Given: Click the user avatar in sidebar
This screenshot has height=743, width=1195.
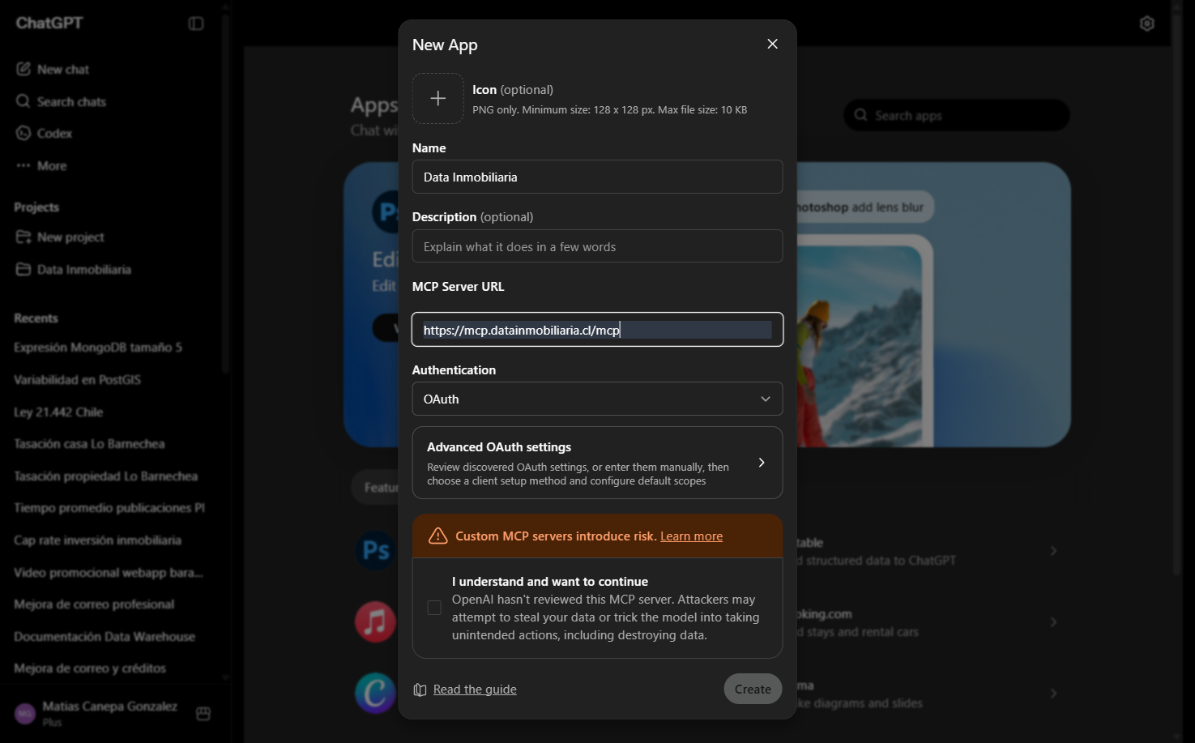Looking at the screenshot, I should pyautogui.click(x=25, y=713).
